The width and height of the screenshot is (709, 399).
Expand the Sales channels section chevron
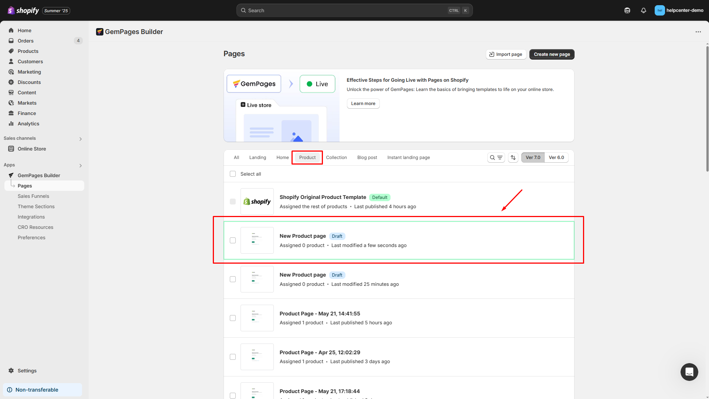81,139
